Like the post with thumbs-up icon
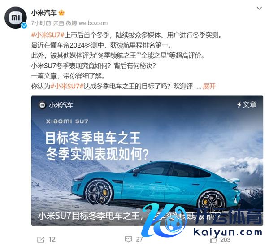Viewport: 269px width, 247px height. pyautogui.click(x=213, y=239)
